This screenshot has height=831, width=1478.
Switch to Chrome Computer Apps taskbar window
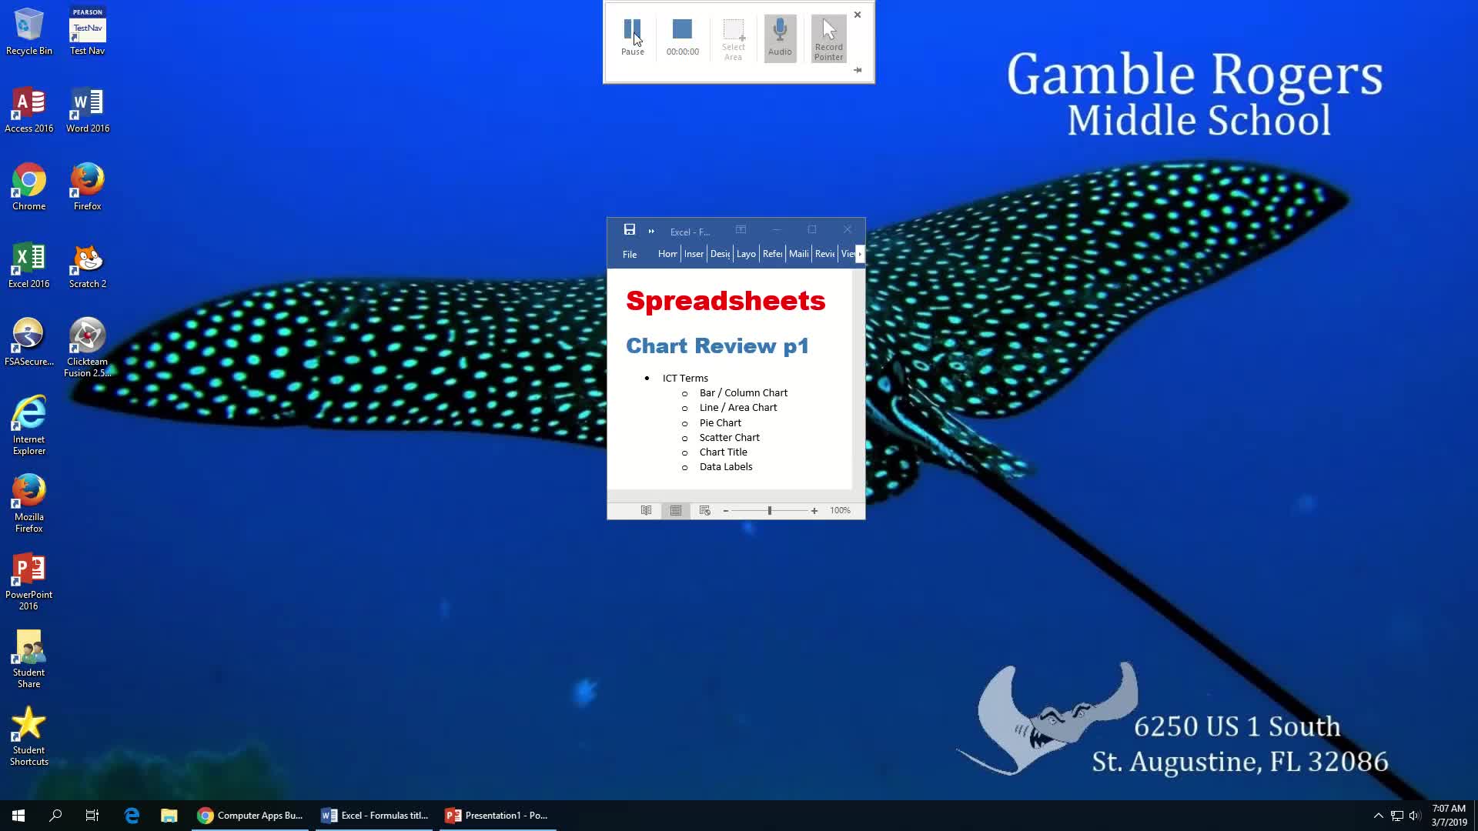tap(249, 816)
